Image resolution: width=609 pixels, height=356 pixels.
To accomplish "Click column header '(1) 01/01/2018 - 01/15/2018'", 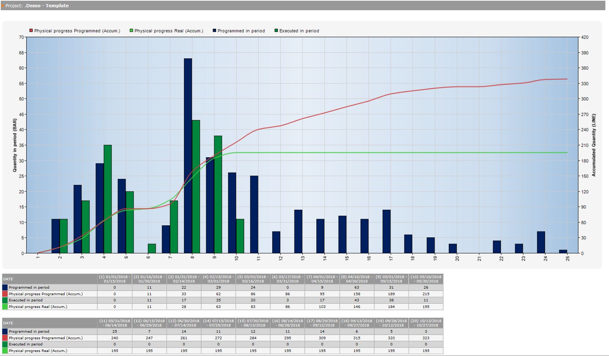I will point(115,279).
